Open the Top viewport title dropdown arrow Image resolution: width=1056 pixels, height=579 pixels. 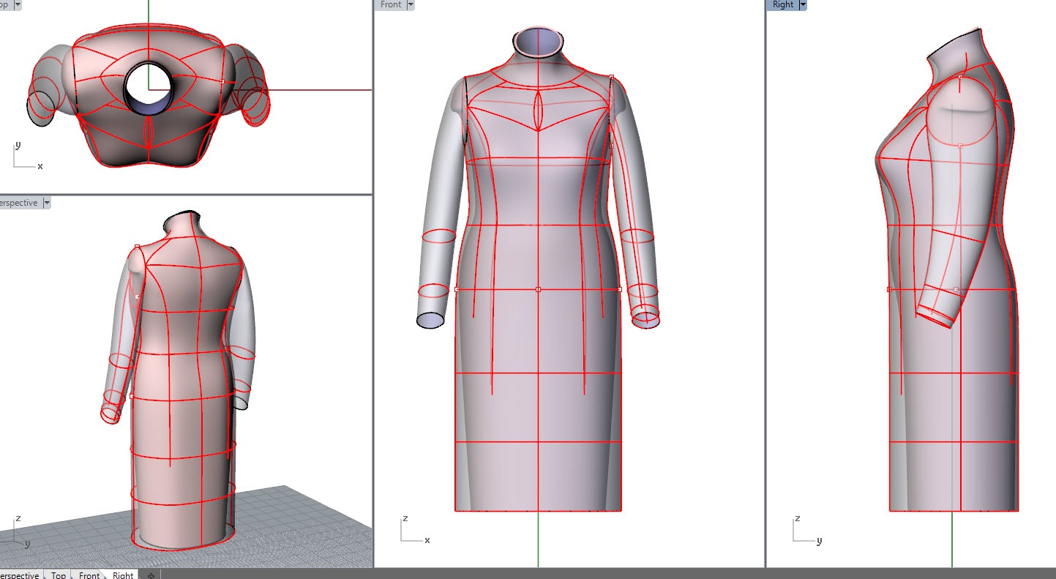18,4
